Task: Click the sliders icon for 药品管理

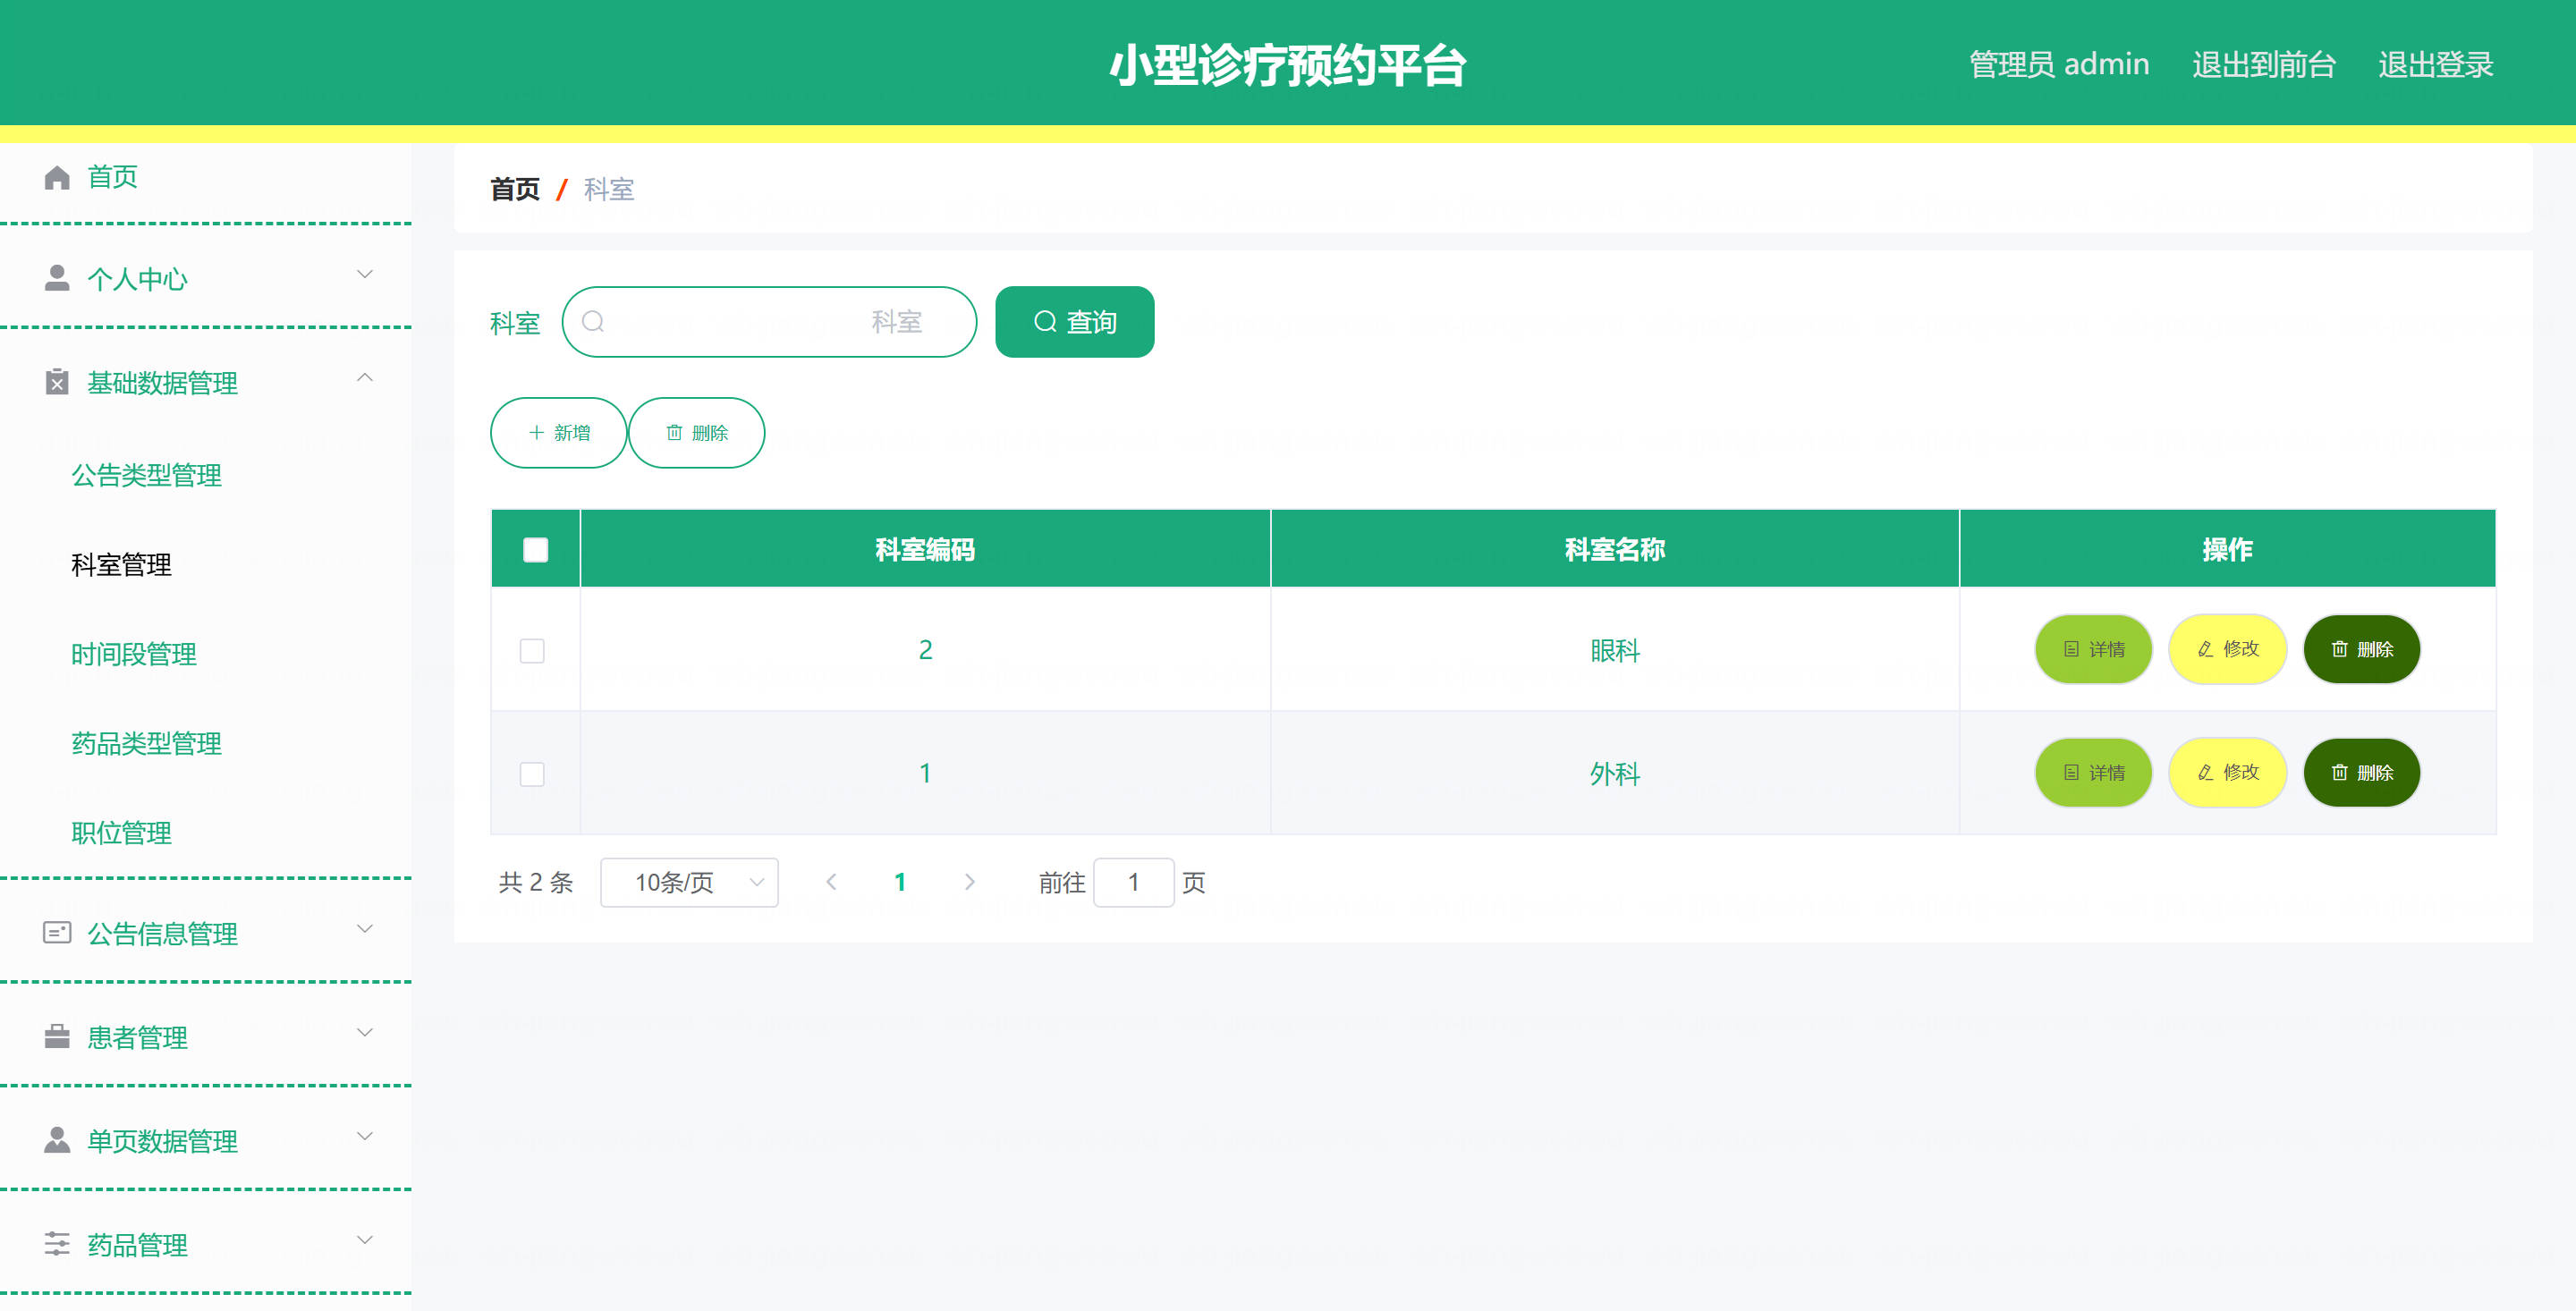Action: 57,1244
